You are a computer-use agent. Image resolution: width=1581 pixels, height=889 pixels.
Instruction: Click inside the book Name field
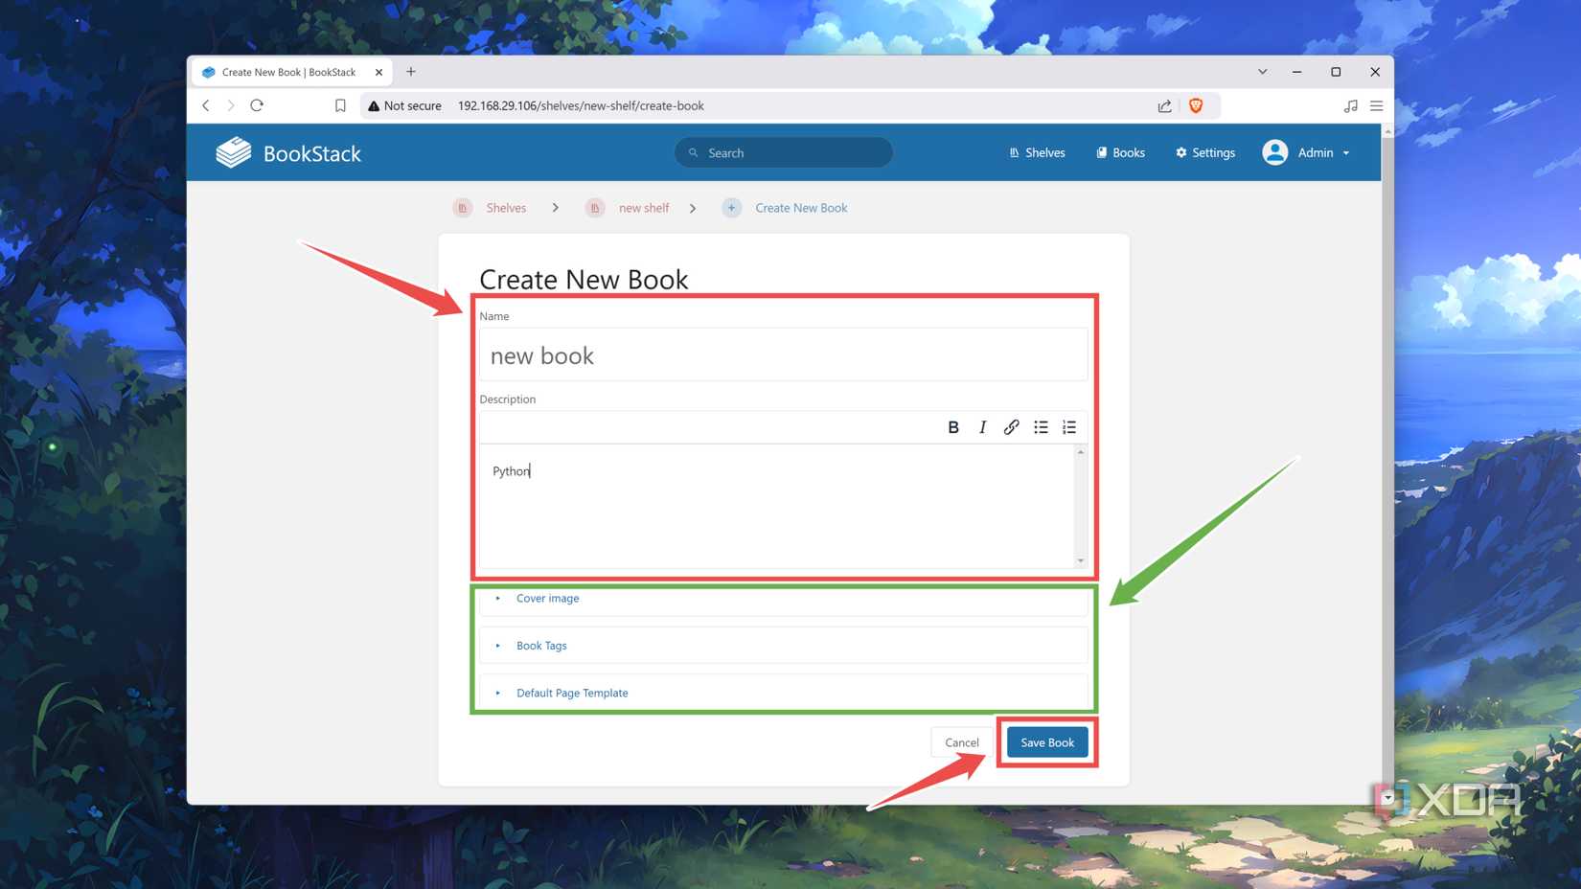[783, 354]
